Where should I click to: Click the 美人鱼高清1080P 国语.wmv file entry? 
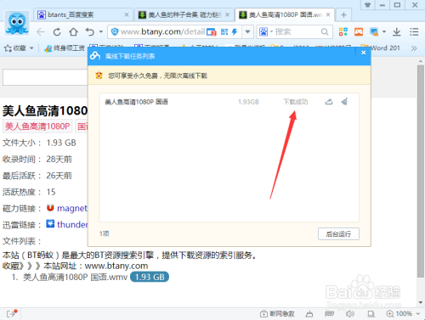[x=75, y=277]
